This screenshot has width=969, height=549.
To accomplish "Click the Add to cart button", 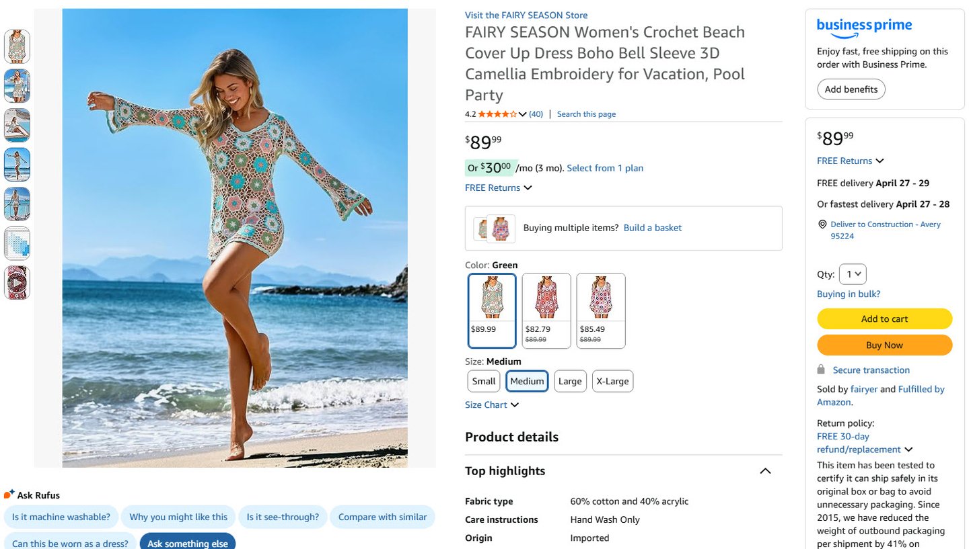I will pyautogui.click(x=884, y=319).
